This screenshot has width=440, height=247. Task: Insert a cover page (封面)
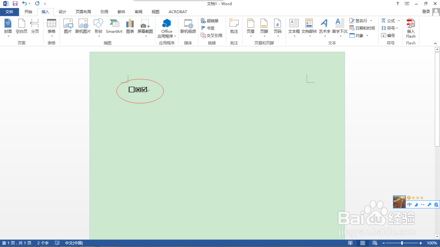8,28
